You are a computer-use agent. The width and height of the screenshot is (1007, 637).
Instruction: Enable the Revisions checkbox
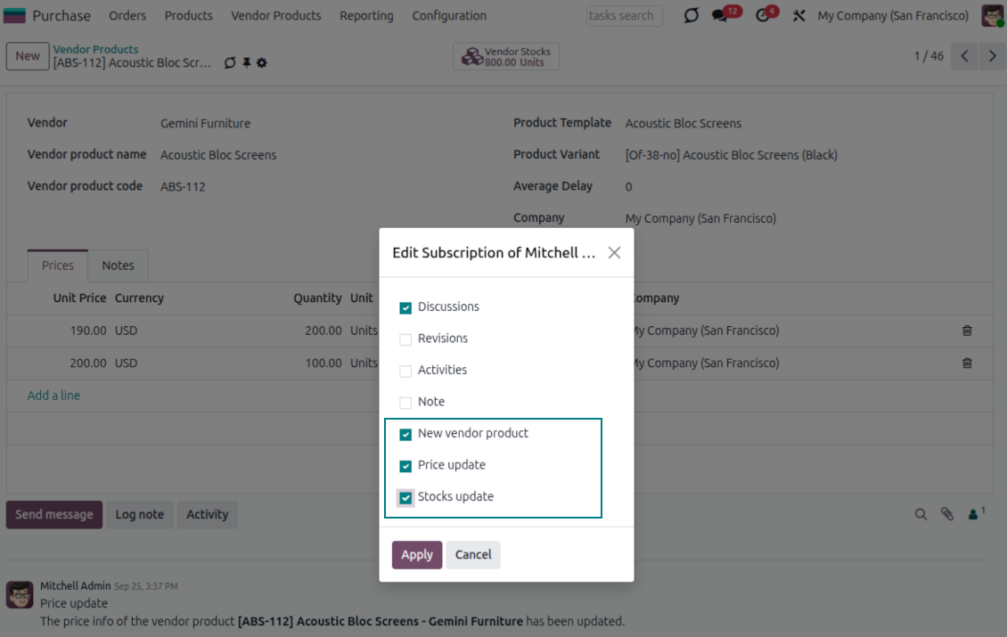[405, 339]
